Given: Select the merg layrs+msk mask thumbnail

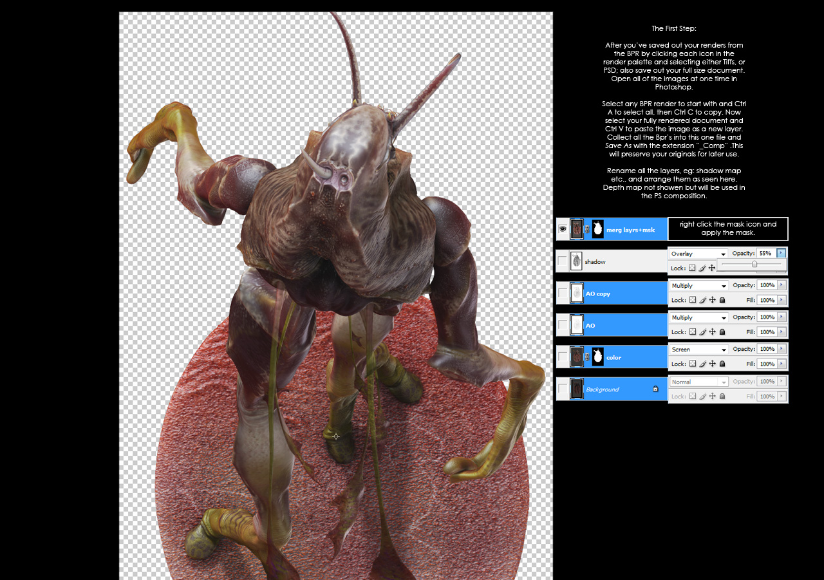Looking at the screenshot, I should coord(597,229).
